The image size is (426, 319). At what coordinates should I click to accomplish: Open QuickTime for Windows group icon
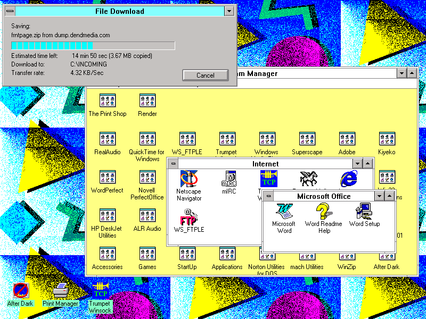[148, 139]
